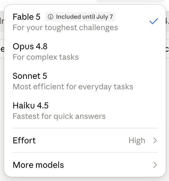Click the Opus 4.8 title text
Image resolution: width=169 pixels, height=181 pixels.
30,46
